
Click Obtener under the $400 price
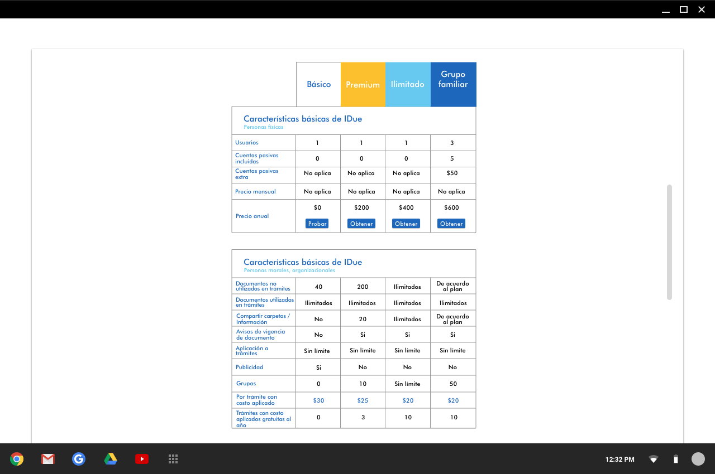coord(406,224)
